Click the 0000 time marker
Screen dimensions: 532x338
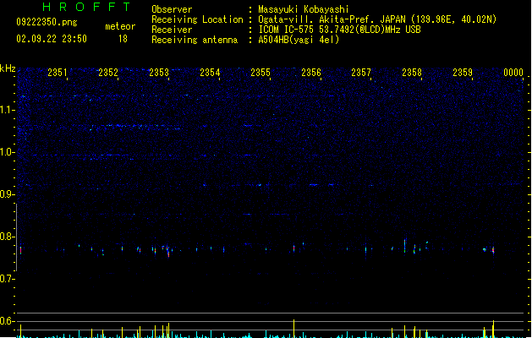tap(513, 73)
